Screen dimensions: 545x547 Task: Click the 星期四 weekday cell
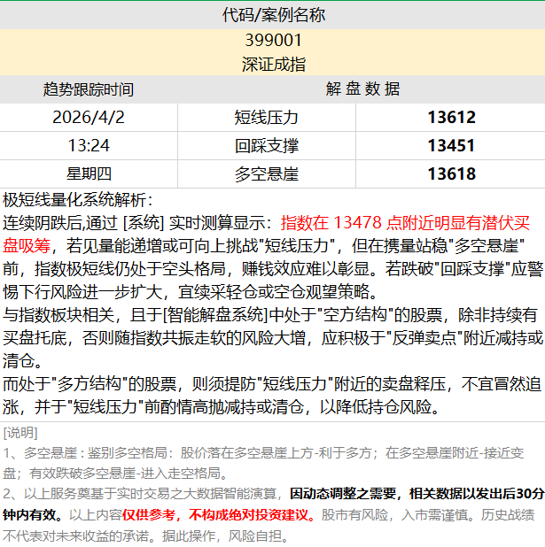[89, 174]
